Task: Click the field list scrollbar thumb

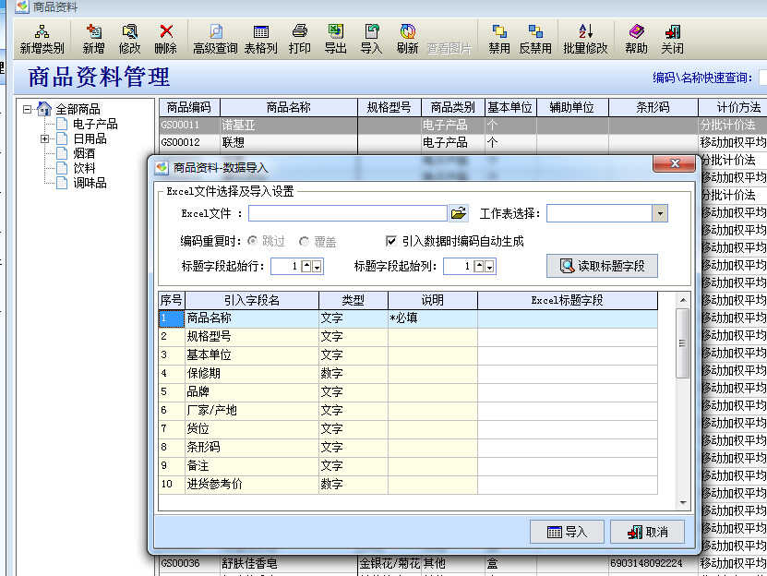Action: point(682,343)
